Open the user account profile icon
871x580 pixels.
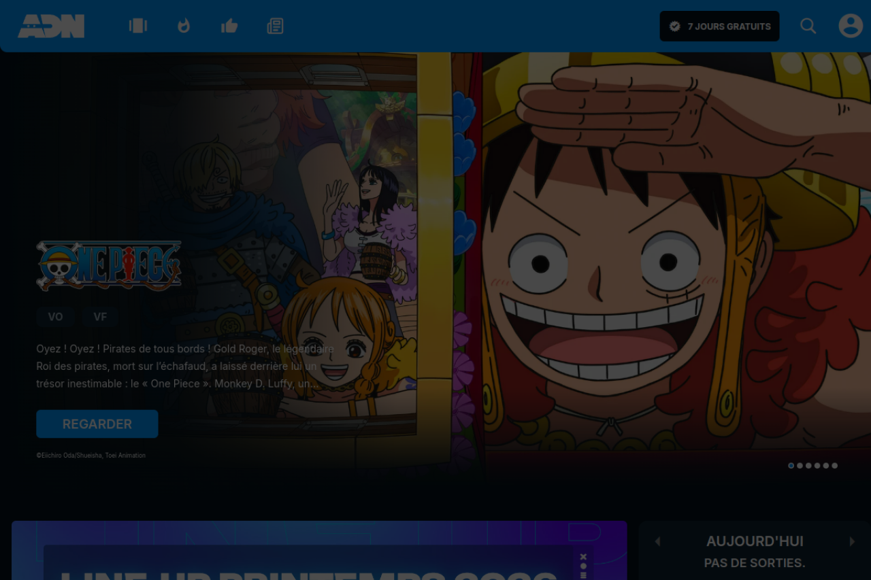pyautogui.click(x=850, y=26)
